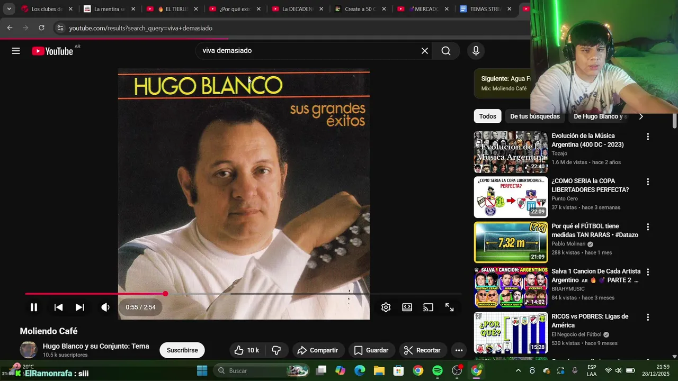678x381 pixels.
Task: Select the De tus búsquedas chip
Action: [x=535, y=116]
